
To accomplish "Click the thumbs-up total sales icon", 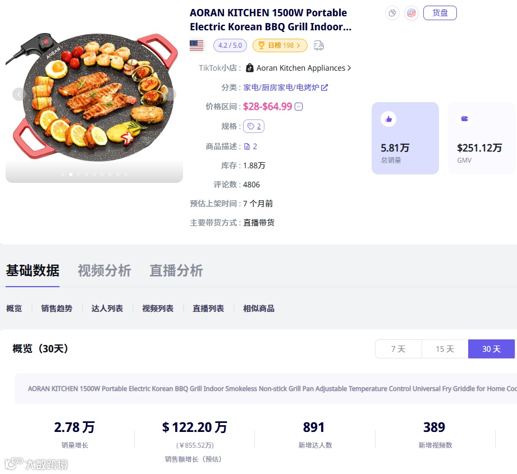I will 388,119.
